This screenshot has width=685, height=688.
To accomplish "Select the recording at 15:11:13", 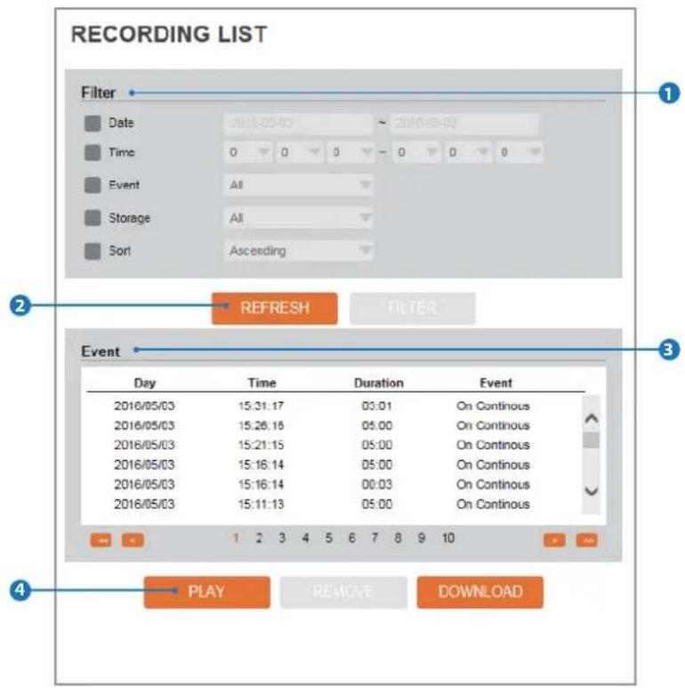I will pyautogui.click(x=334, y=504).
